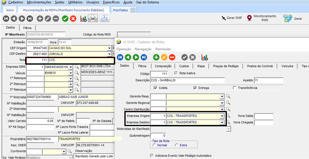Open the CEP Origem city dropdown

tap(110, 48)
